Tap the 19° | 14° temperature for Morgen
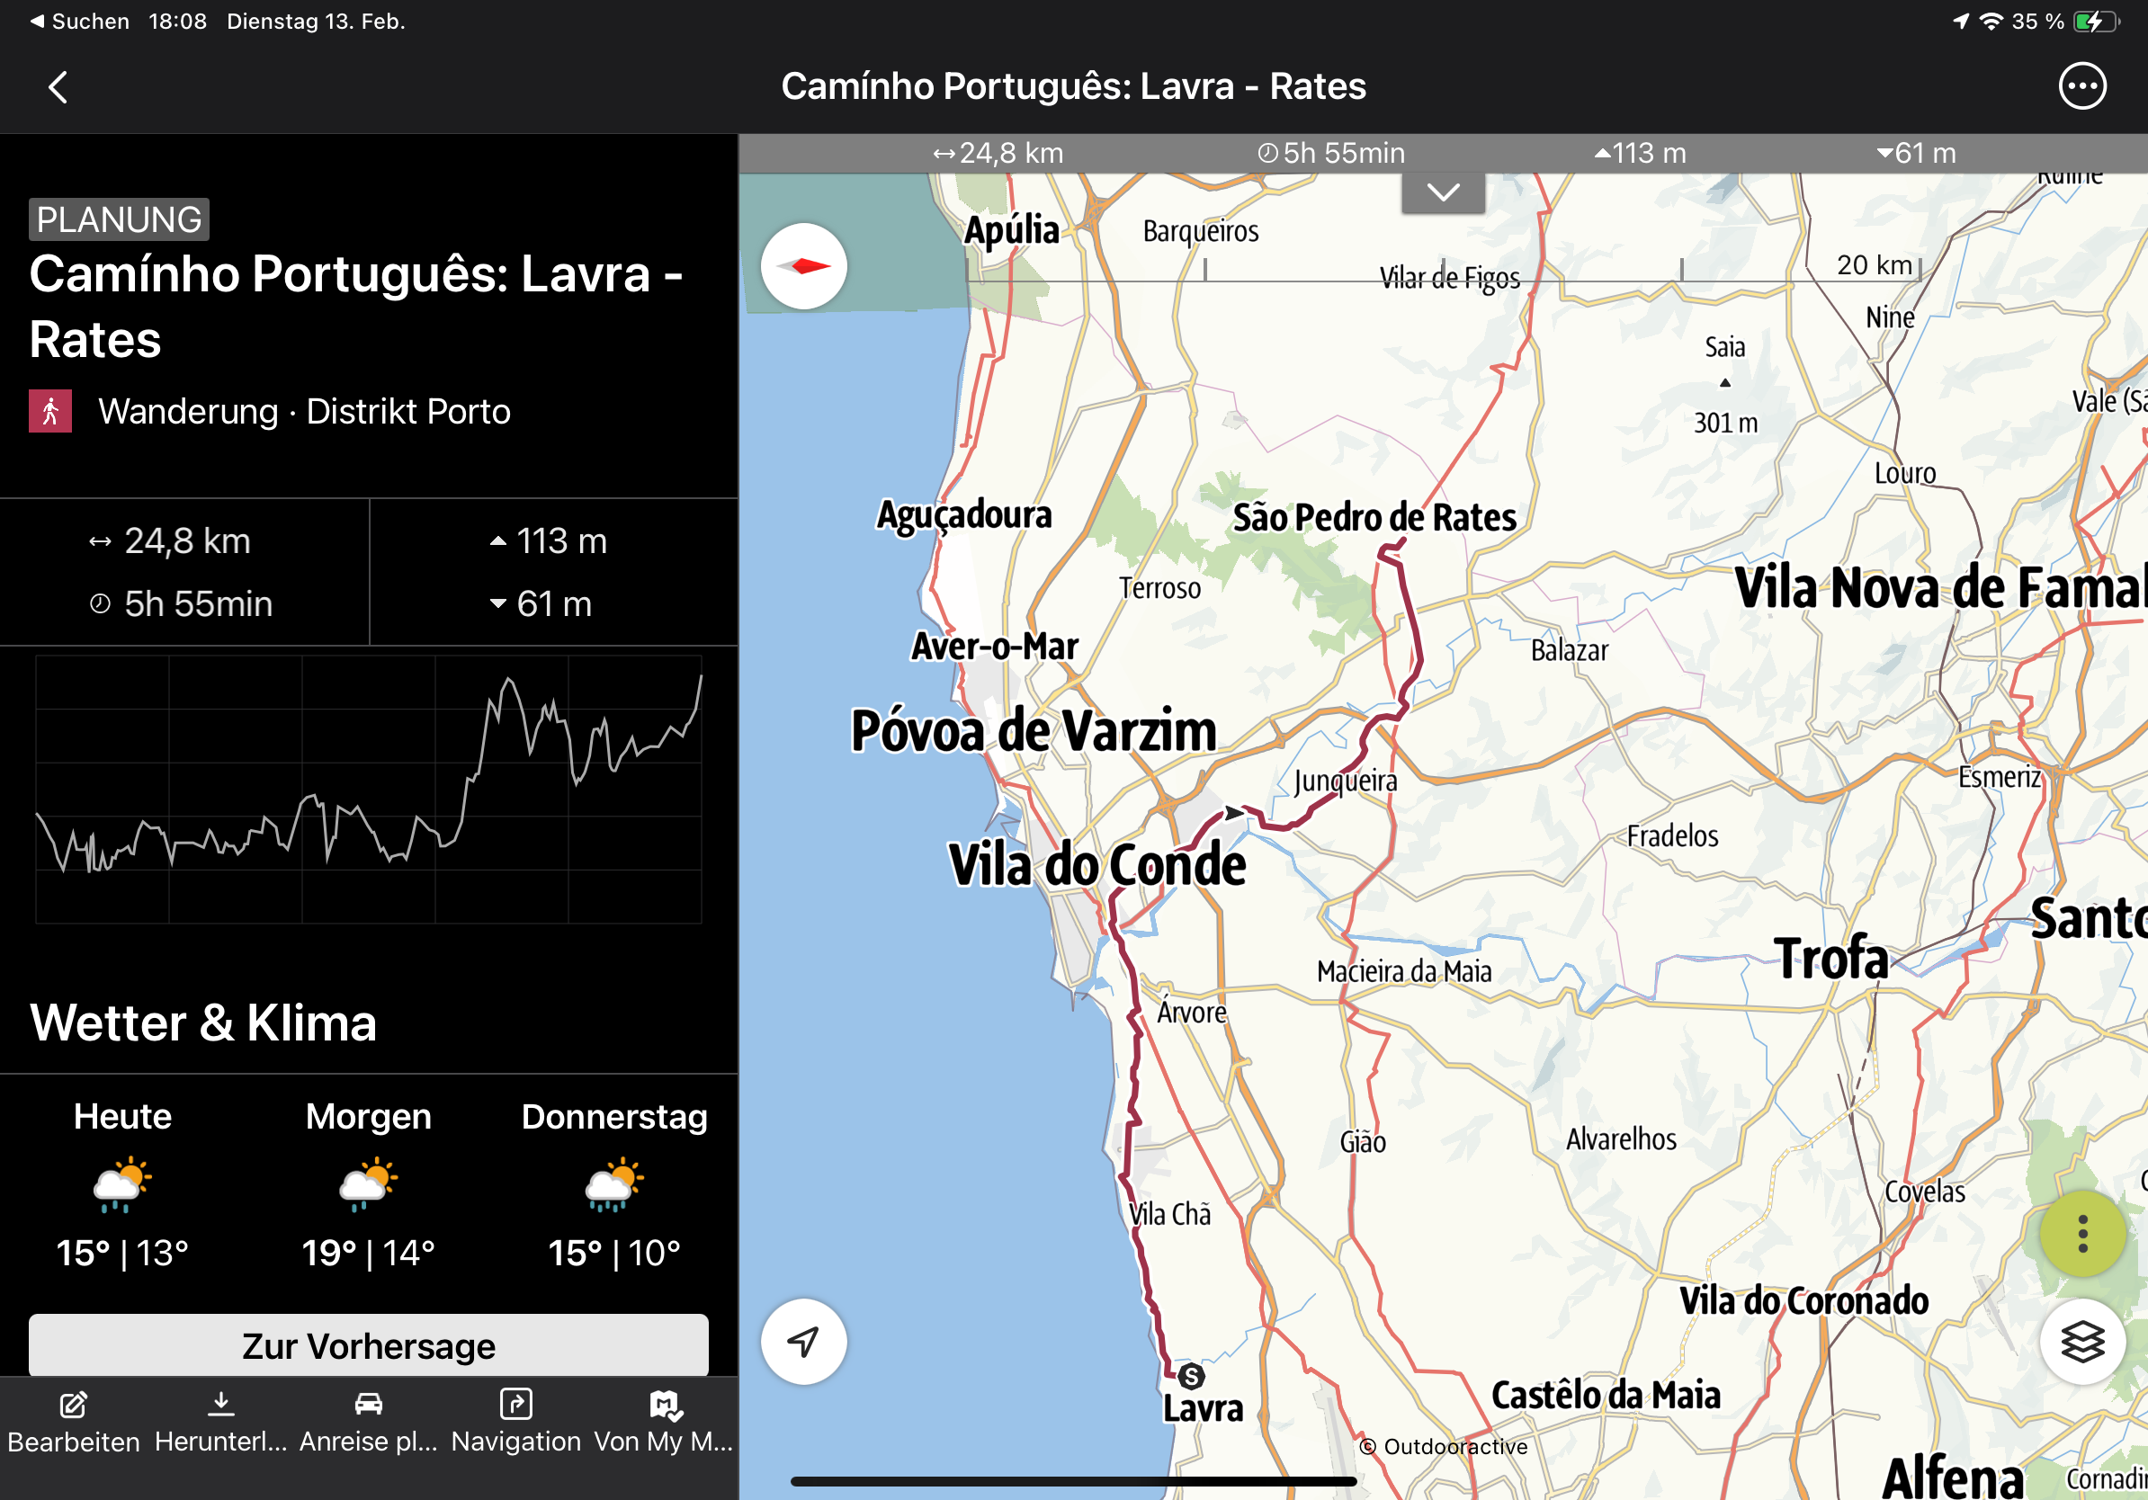2148x1500 pixels. 369,1252
